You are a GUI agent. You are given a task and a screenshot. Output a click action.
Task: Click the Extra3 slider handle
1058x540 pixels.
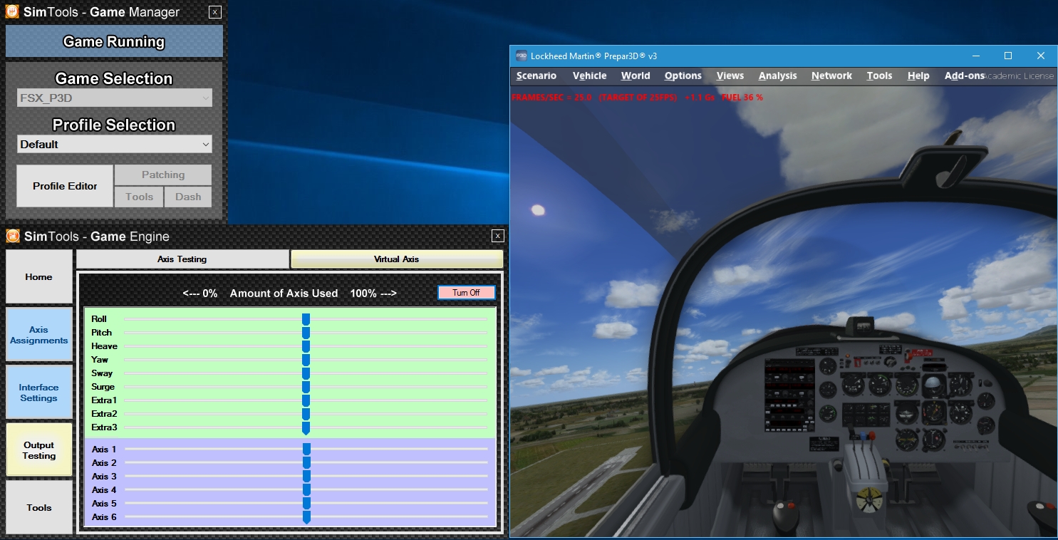coord(306,427)
